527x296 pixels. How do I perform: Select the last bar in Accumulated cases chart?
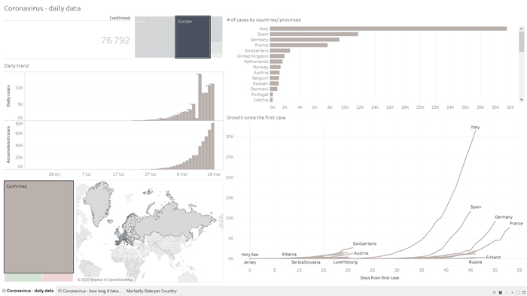pyautogui.click(x=213, y=146)
